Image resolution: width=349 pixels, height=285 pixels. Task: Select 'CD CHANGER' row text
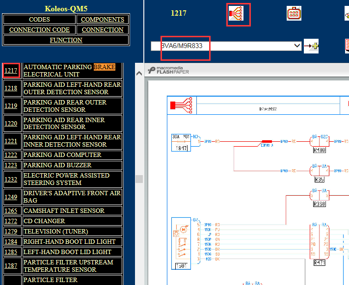44,221
